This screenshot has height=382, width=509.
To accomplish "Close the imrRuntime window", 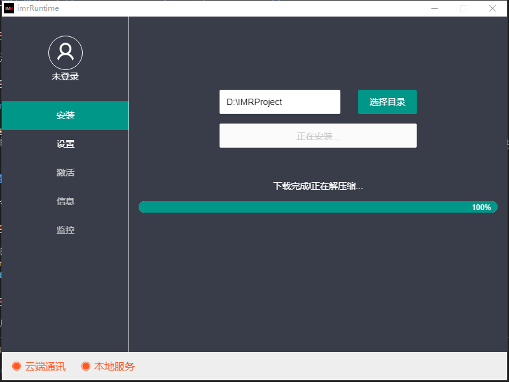I will point(492,8).
